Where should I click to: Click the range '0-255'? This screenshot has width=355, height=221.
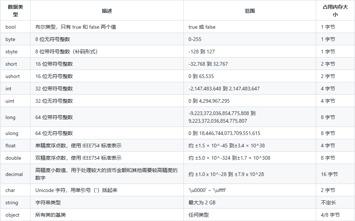pos(195,39)
